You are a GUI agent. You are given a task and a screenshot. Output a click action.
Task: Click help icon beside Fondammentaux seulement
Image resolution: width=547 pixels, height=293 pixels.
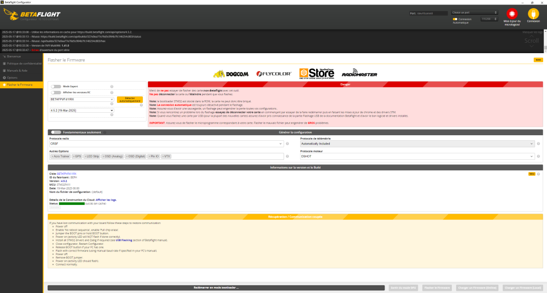coord(104,133)
